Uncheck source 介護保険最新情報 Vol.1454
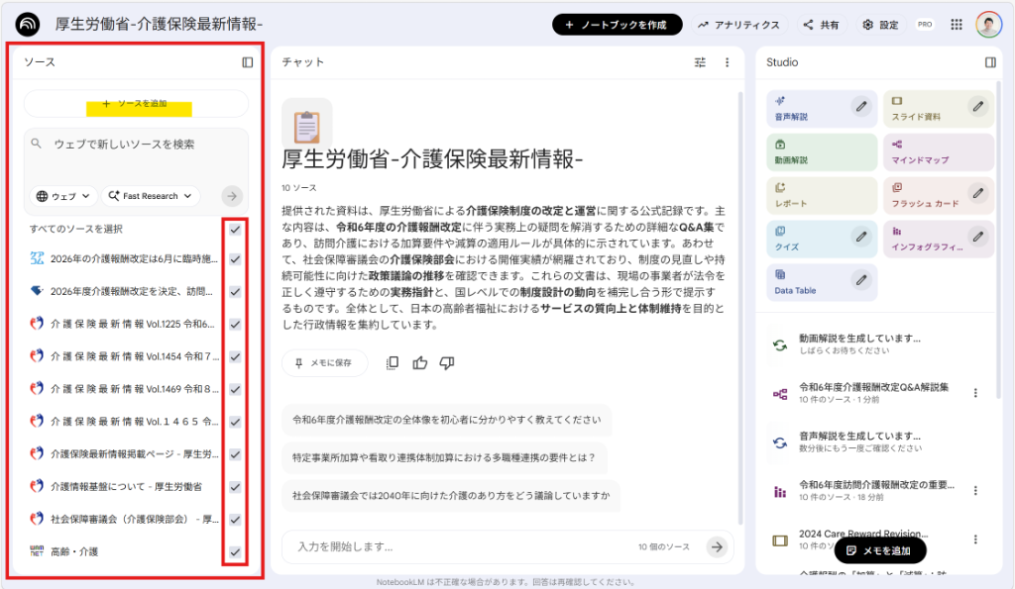The height and width of the screenshot is (589, 1015). [x=235, y=357]
